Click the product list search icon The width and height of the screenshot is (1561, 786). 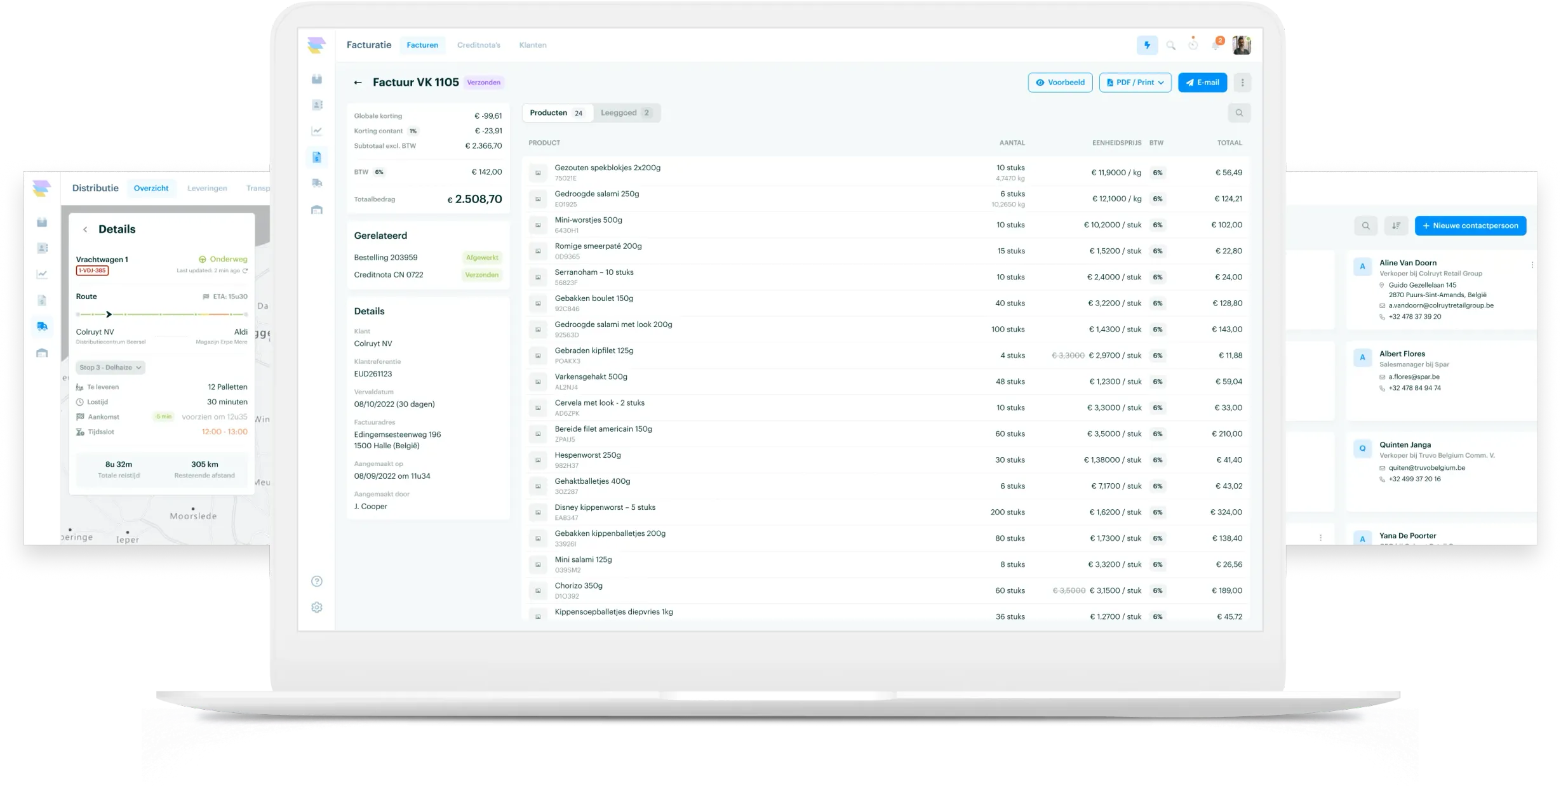pos(1239,113)
